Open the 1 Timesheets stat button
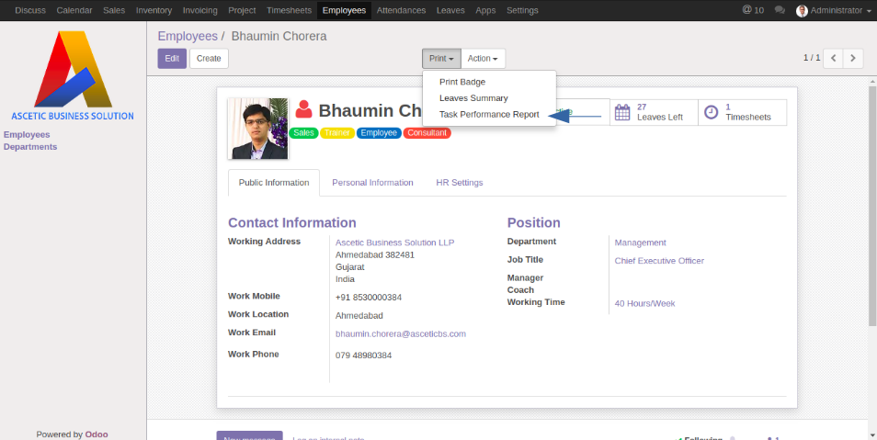This screenshot has width=877, height=440. point(742,112)
